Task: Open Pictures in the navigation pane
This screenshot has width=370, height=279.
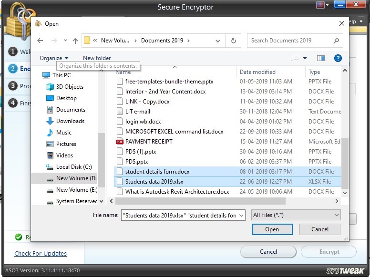Action: tap(62, 144)
